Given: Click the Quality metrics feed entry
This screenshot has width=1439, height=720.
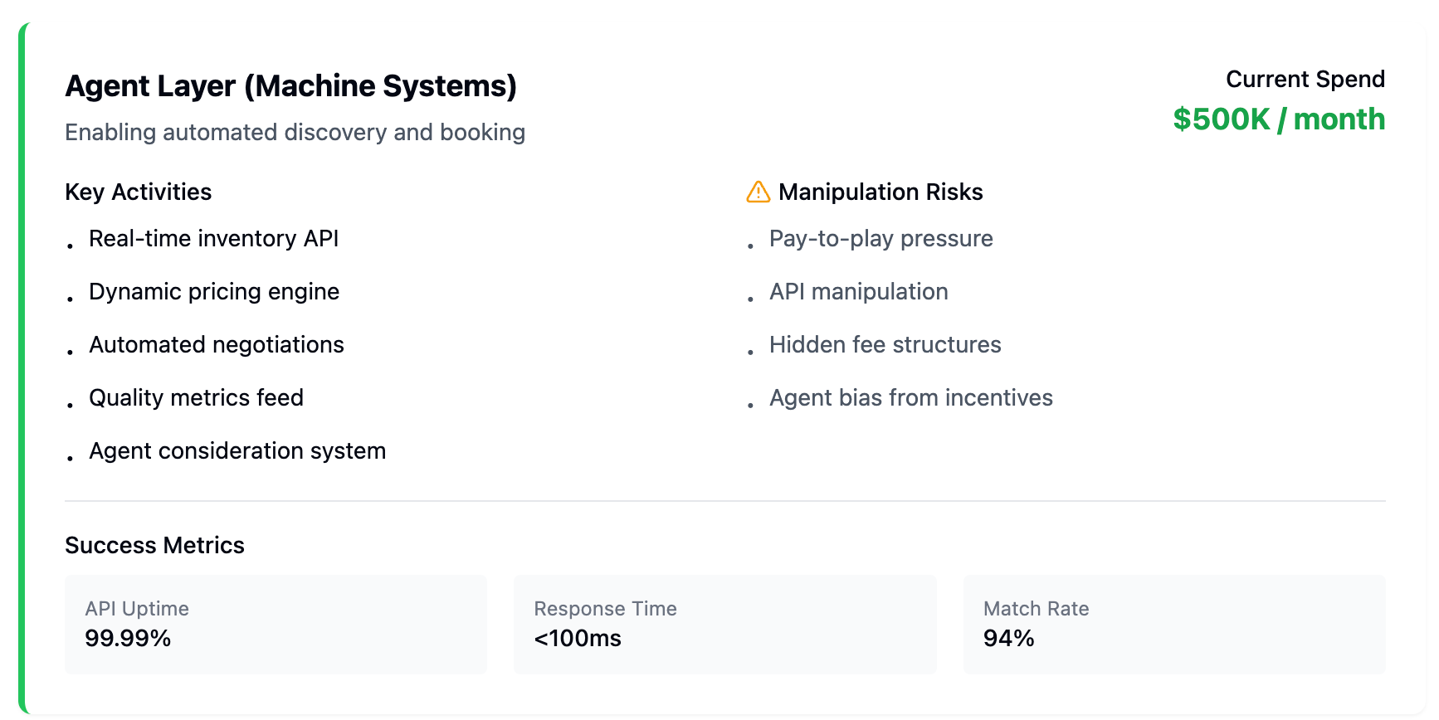Looking at the screenshot, I should [x=197, y=398].
